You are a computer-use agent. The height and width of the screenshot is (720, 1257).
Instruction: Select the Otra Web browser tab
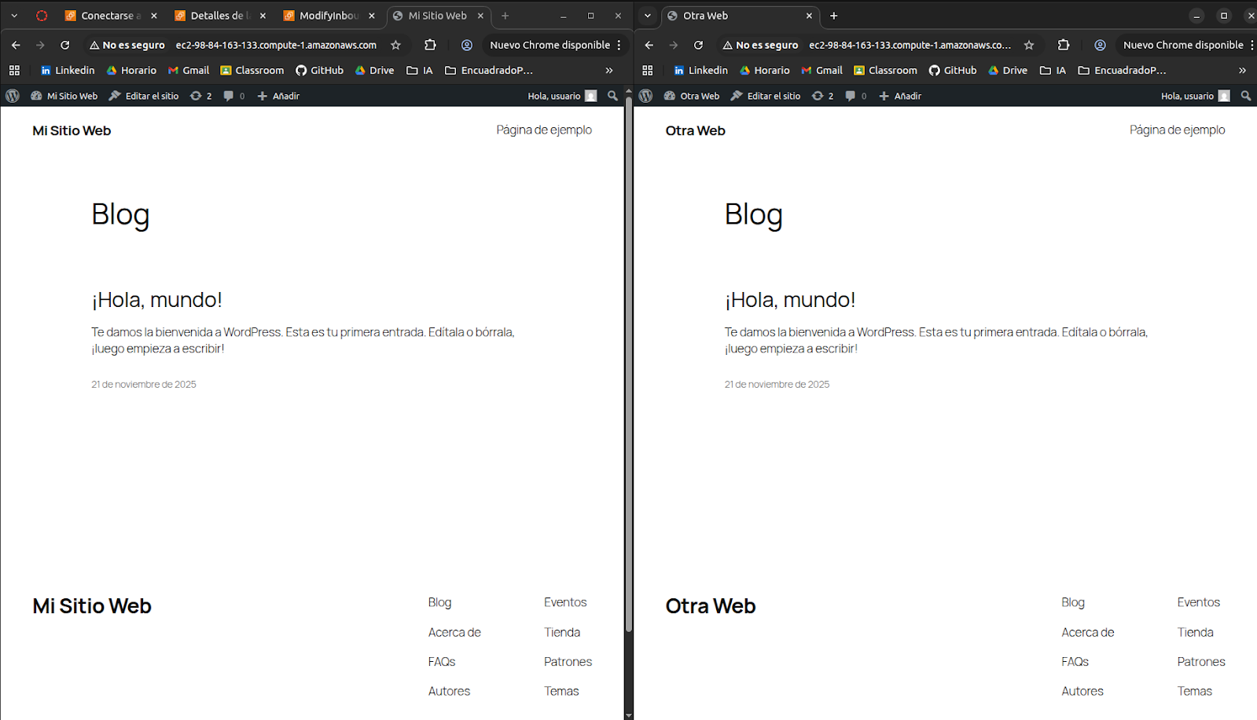point(739,16)
